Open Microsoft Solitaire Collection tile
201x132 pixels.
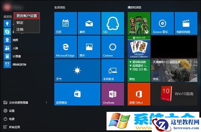tap(139, 47)
